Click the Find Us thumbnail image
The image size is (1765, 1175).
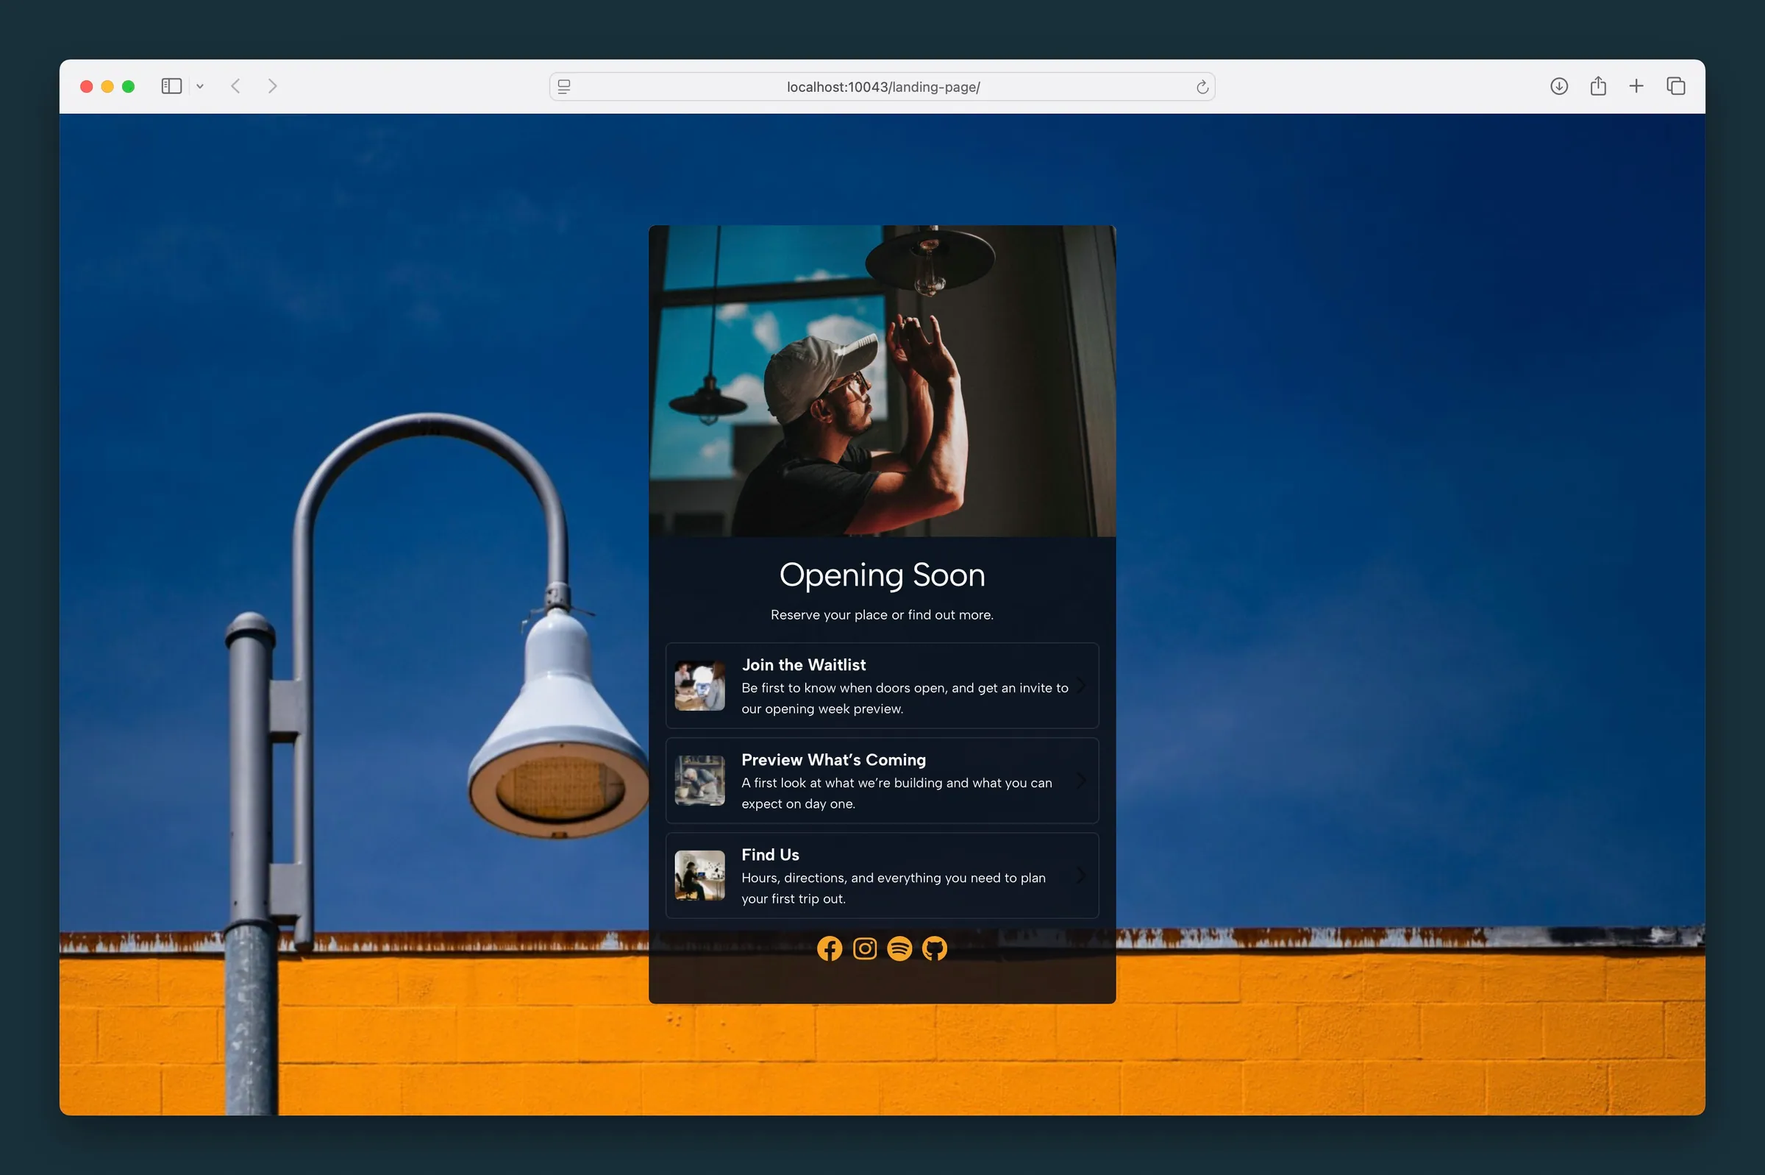click(x=699, y=876)
